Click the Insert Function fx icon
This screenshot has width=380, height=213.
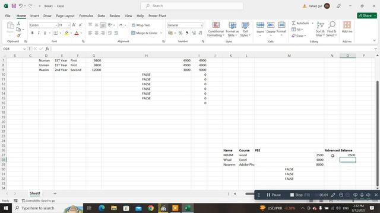pos(47,49)
